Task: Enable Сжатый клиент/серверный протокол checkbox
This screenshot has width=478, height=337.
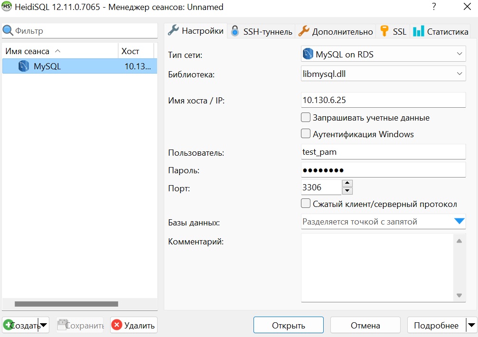Action: click(x=306, y=204)
